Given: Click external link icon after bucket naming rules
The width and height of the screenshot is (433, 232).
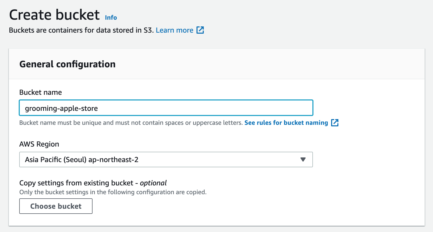Looking at the screenshot, I should (335, 123).
